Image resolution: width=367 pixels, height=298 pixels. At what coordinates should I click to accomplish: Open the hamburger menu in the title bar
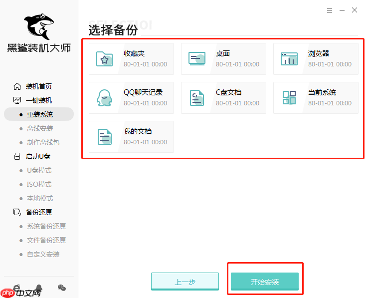coord(330,10)
